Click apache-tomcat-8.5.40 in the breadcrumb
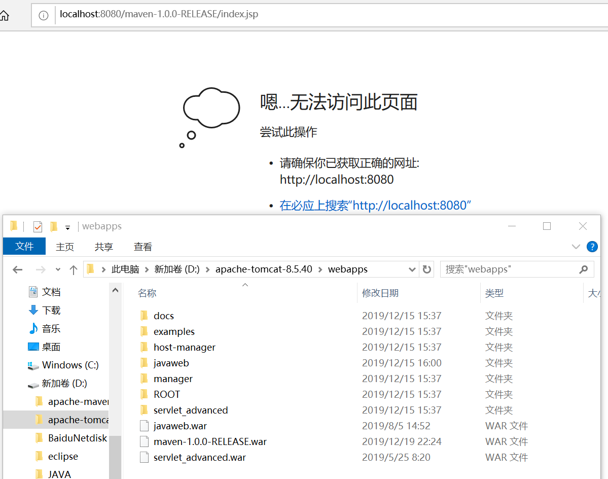Image resolution: width=608 pixels, height=479 pixels. point(264,269)
